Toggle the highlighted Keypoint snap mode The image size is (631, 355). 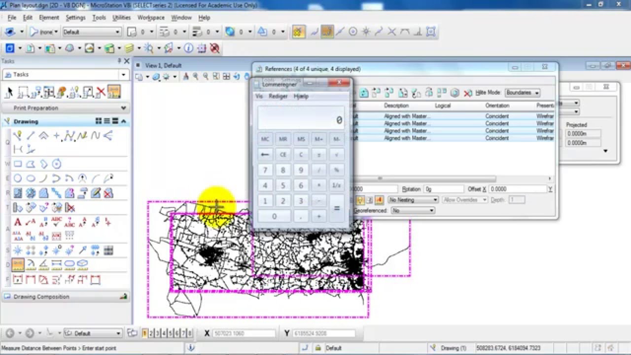coord(327,32)
